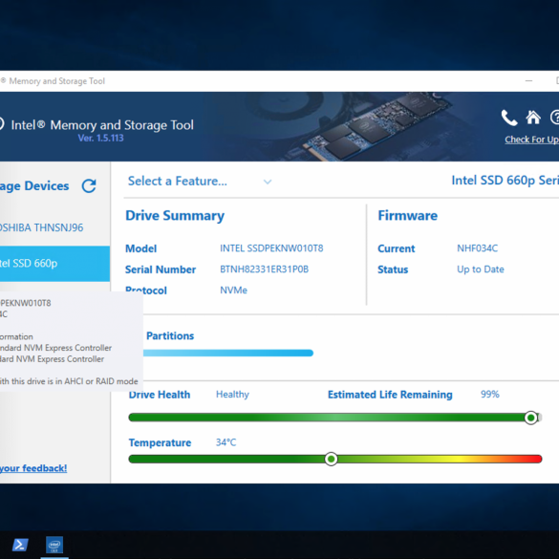
Task: Click serial number BTNH82331ER31P0B
Action: [264, 269]
